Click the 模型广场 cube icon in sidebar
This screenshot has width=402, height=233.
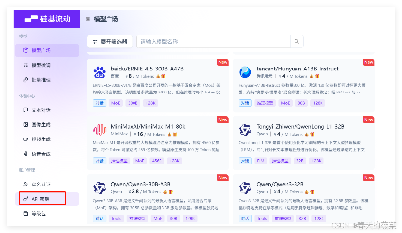(x=26, y=50)
